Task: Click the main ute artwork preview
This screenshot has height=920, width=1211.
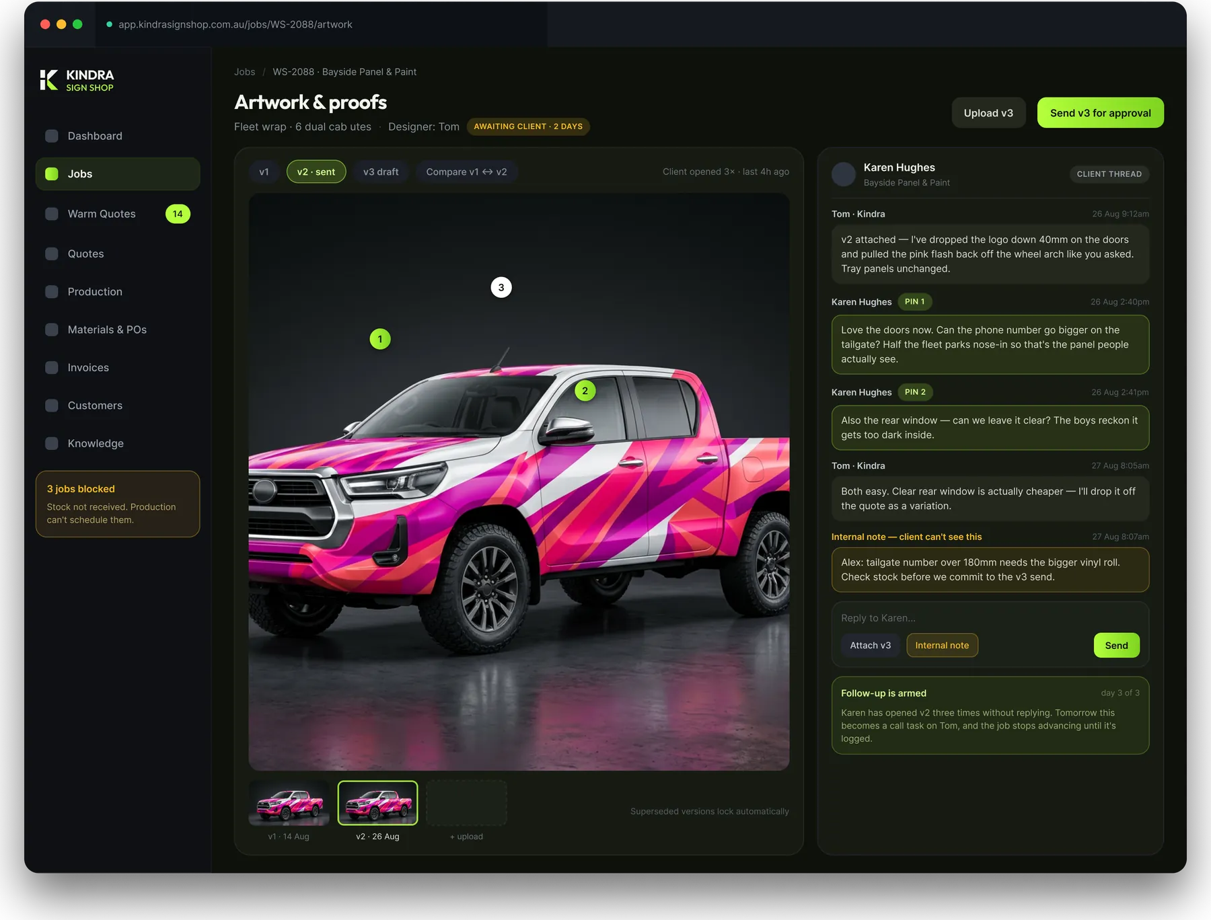Action: (519, 482)
